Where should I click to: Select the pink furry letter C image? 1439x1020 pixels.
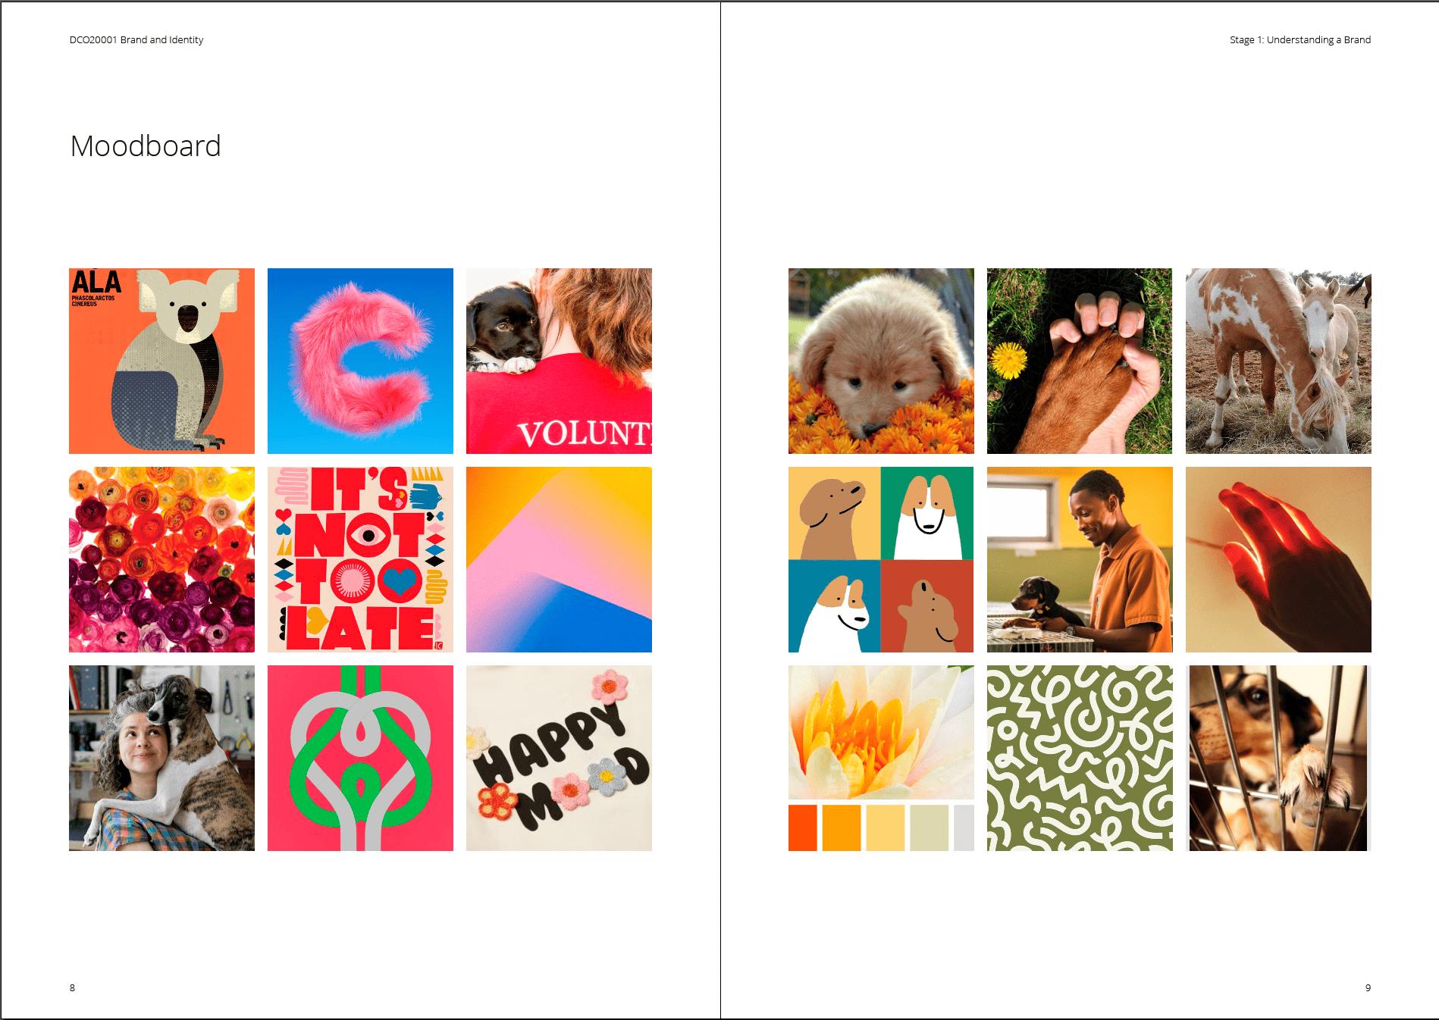[x=360, y=361]
